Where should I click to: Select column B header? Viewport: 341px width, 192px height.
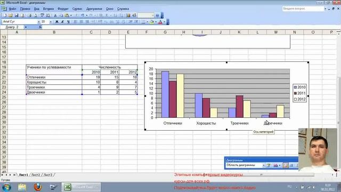tap(54, 32)
